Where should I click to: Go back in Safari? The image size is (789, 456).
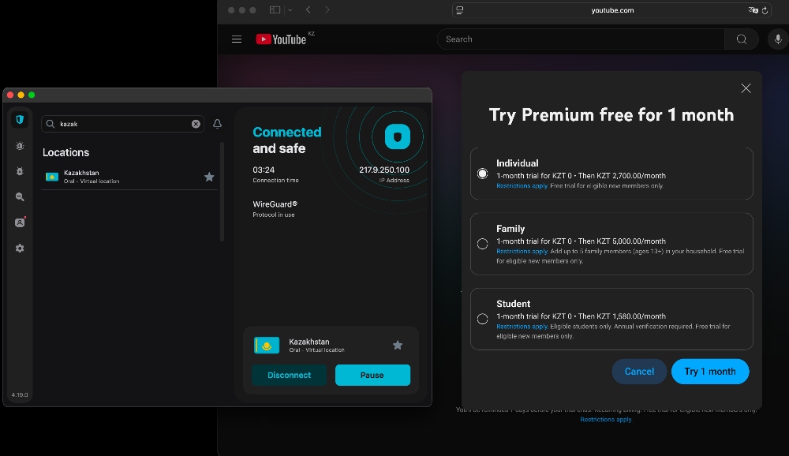tap(308, 10)
